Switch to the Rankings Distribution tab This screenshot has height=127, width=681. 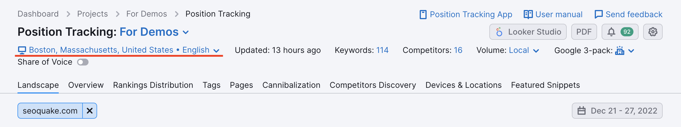[x=153, y=85]
